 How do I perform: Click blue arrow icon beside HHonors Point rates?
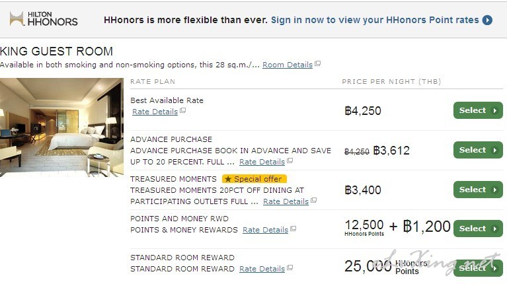coord(487,20)
